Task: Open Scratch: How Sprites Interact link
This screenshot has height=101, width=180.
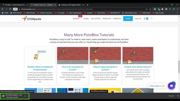Action: tap(138, 67)
